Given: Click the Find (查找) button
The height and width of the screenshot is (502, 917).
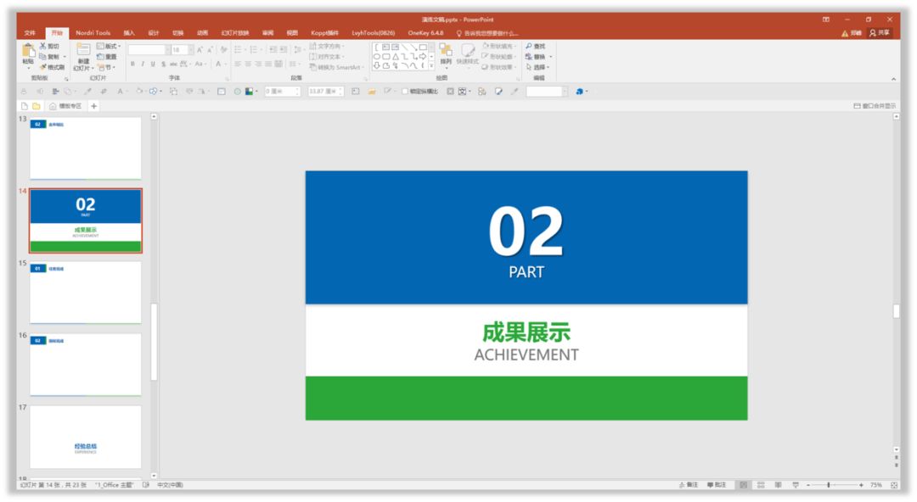Looking at the screenshot, I should [x=535, y=46].
